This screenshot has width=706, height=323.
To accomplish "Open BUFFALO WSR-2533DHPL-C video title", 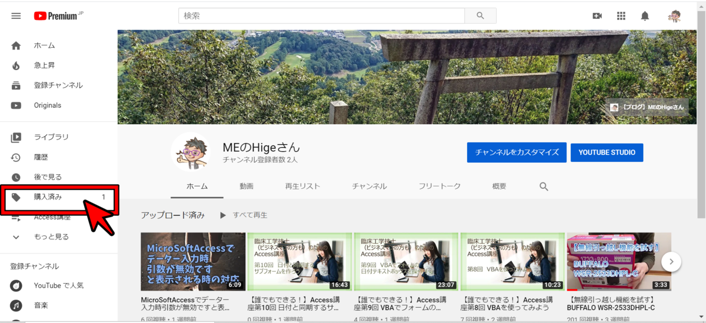I will click(x=611, y=303).
